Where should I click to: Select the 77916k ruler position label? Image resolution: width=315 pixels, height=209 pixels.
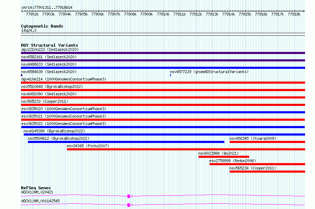coord(261,14)
